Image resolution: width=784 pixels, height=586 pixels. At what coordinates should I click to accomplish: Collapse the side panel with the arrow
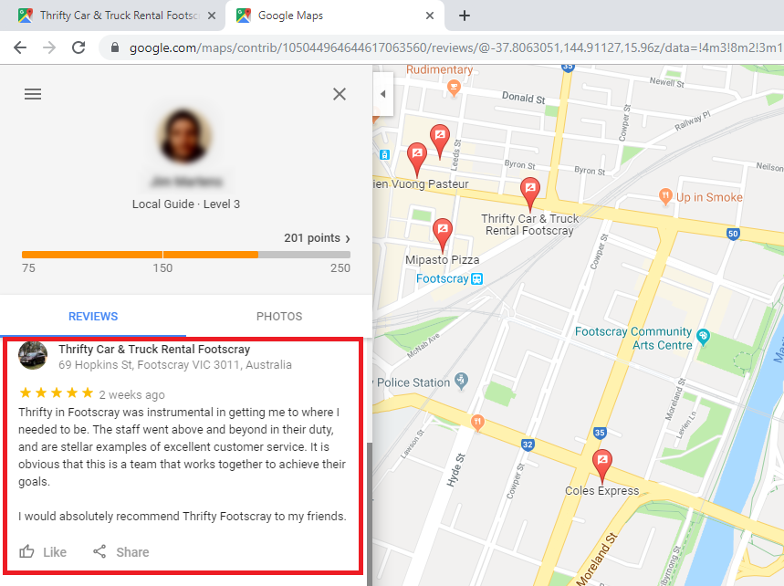383,94
